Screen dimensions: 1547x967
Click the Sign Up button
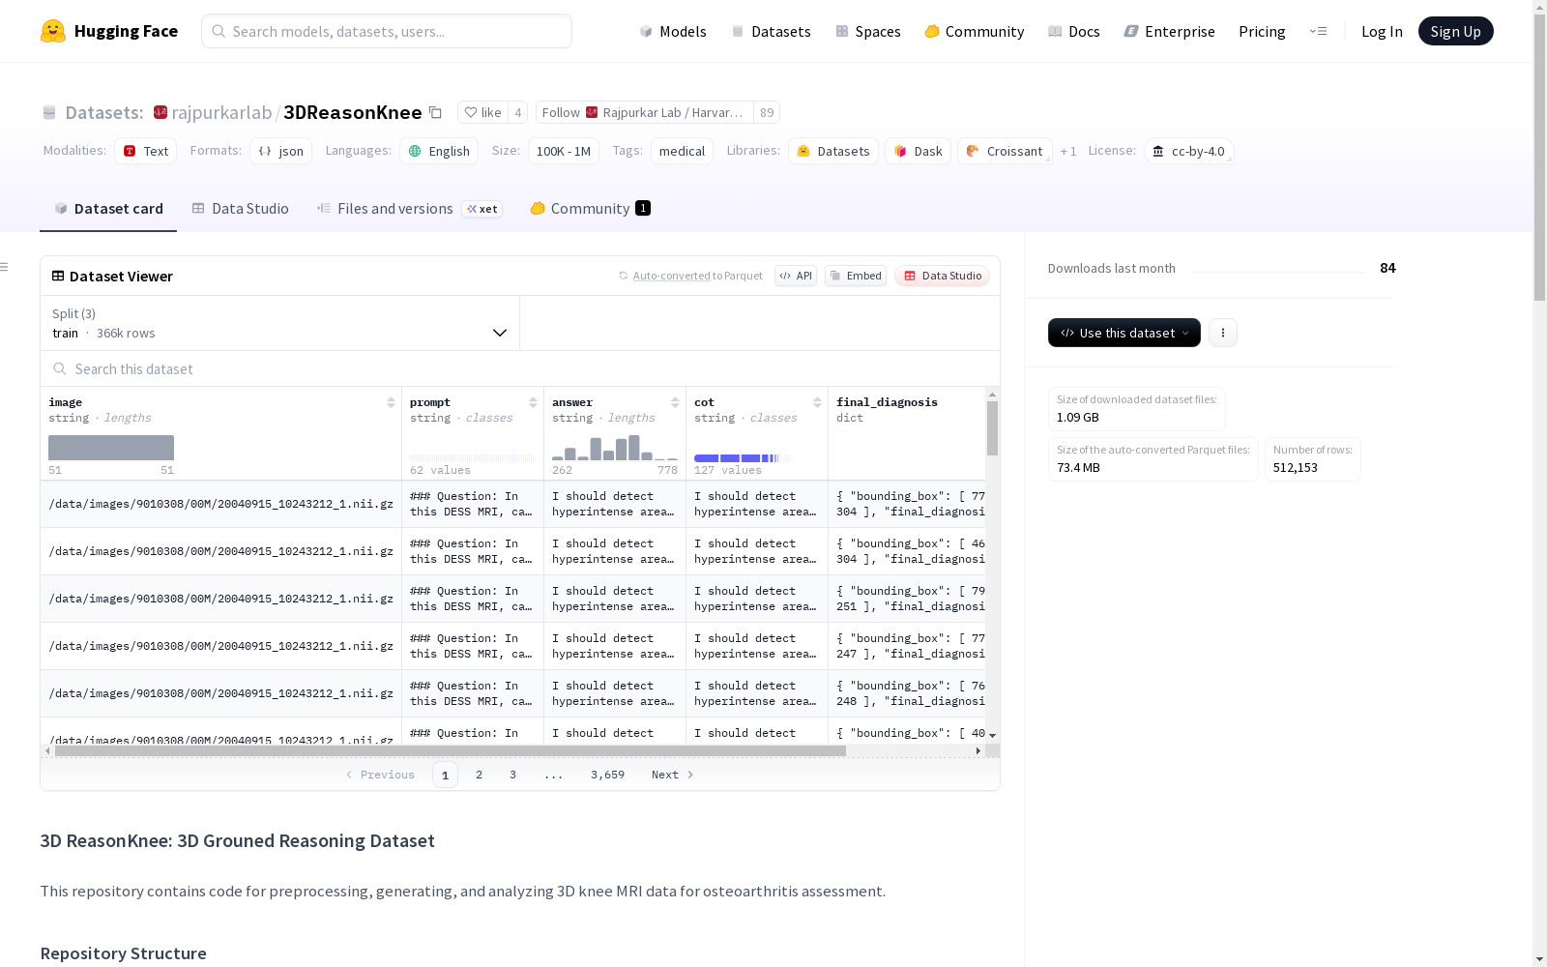(1455, 31)
